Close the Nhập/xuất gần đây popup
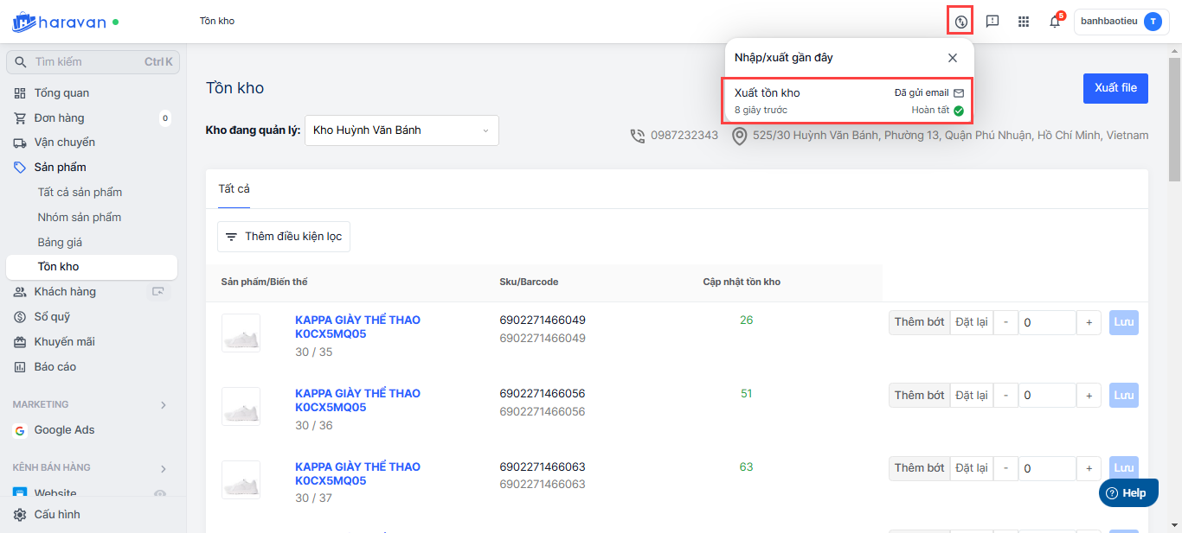The width and height of the screenshot is (1182, 533). (x=953, y=58)
